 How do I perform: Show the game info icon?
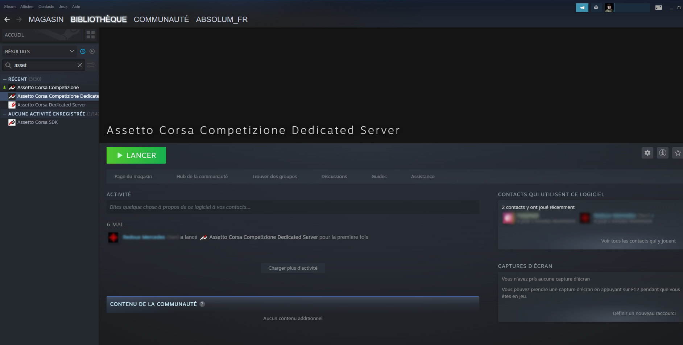click(x=663, y=153)
